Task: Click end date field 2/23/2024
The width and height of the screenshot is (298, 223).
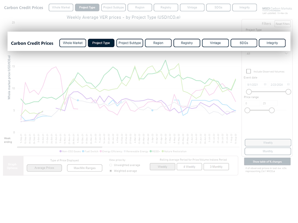Action: pos(279,85)
